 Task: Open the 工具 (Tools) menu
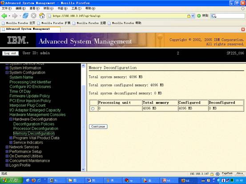(76, 8)
